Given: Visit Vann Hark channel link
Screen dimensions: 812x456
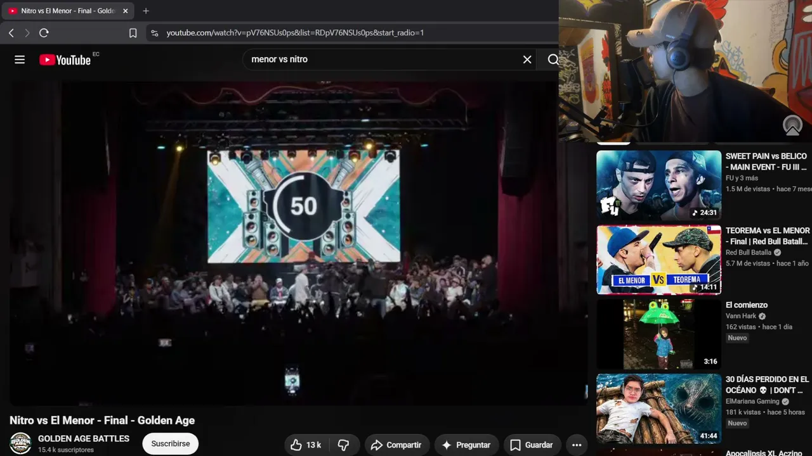Looking at the screenshot, I should tap(742, 316).
